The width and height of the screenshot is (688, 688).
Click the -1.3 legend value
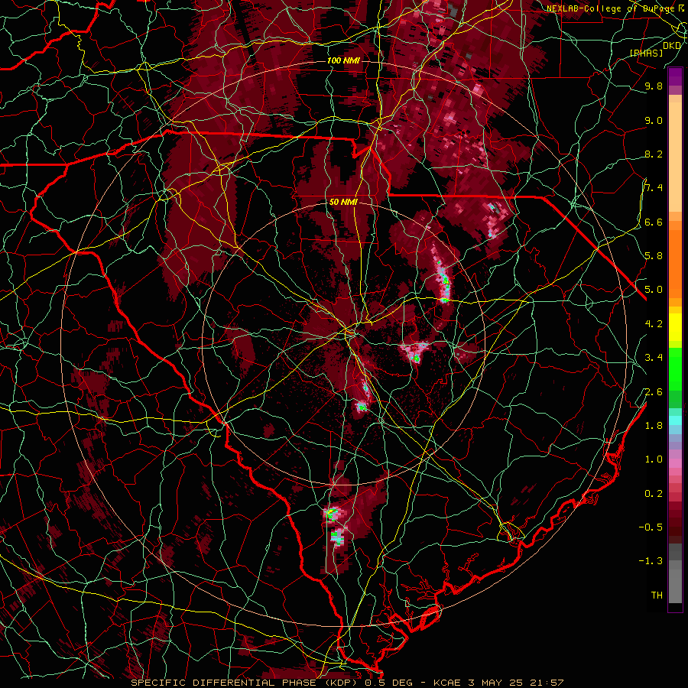(651, 561)
